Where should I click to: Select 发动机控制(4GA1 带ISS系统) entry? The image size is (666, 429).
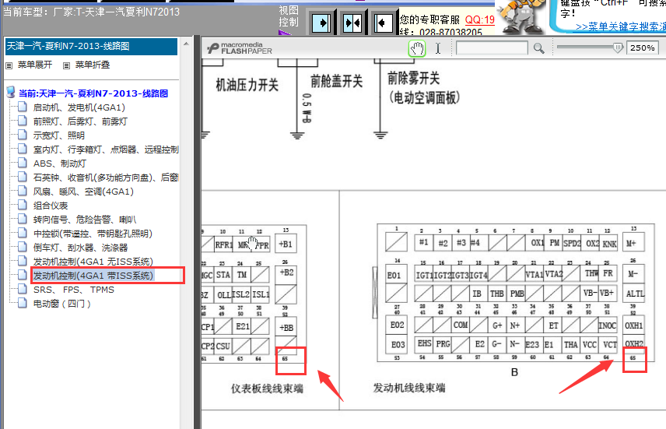click(x=93, y=276)
